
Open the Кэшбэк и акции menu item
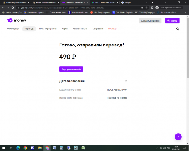coord(80,29)
